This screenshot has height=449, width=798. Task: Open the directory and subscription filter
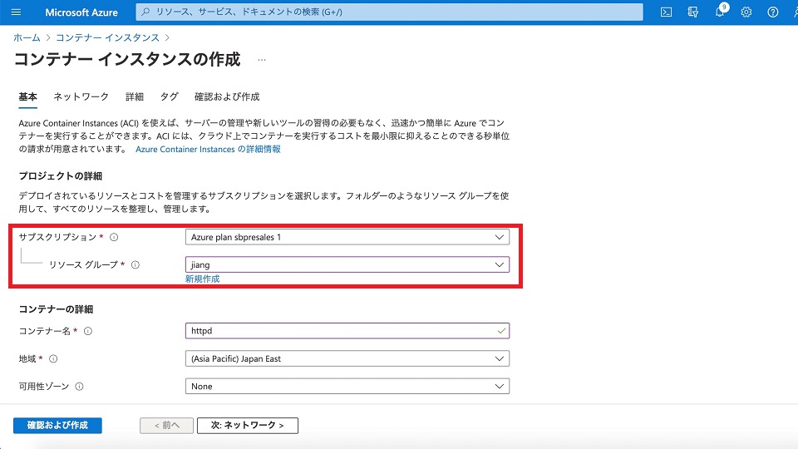pyautogui.click(x=693, y=12)
